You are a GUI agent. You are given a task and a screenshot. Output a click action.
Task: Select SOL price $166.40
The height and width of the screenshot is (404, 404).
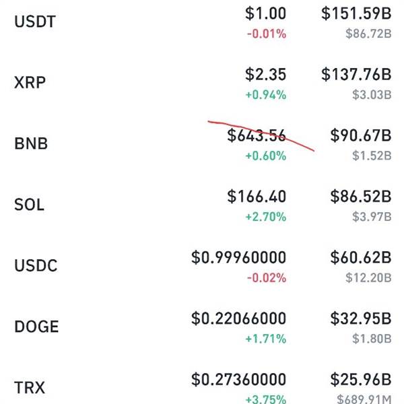click(257, 197)
